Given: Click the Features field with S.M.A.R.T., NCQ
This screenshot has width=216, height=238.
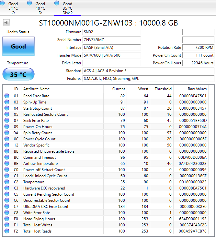Looking at the screenshot, I should [x=149, y=79].
